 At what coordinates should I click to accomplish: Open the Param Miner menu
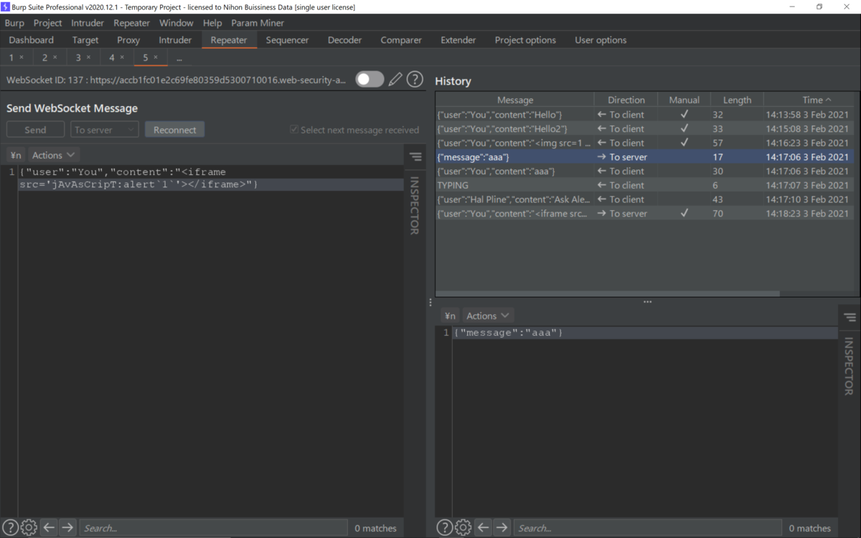point(258,23)
